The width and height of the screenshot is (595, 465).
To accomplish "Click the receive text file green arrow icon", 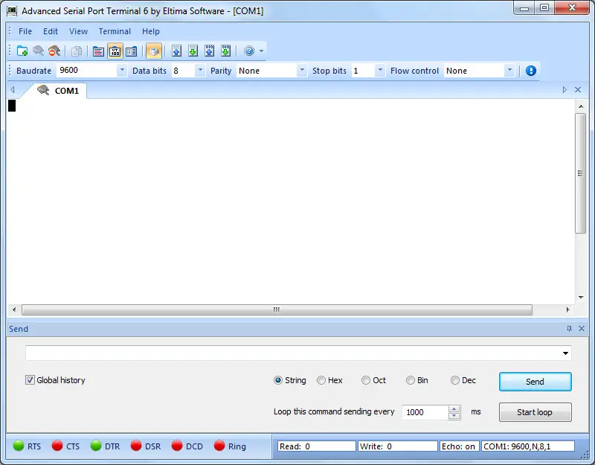I will (x=193, y=51).
